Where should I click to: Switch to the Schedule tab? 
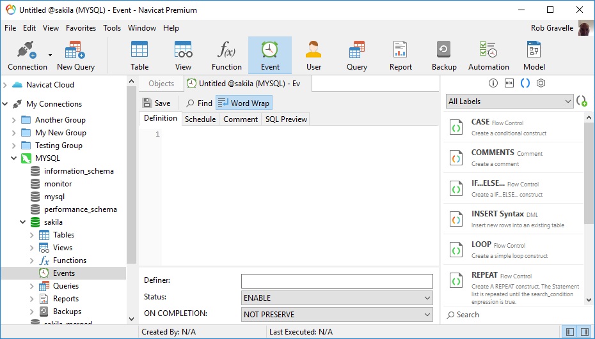pos(200,119)
